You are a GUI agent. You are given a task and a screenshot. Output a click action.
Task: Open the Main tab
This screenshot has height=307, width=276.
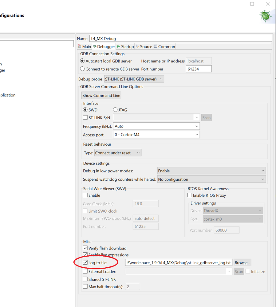point(85,47)
